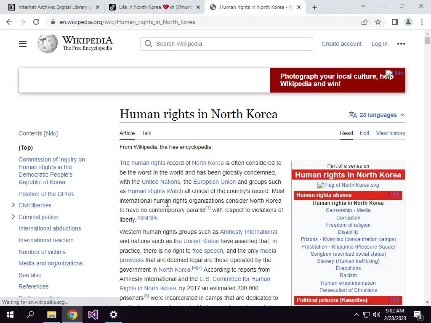
Task: Switch to Life In North Korea TikTok tab
Action: (x=154, y=7)
